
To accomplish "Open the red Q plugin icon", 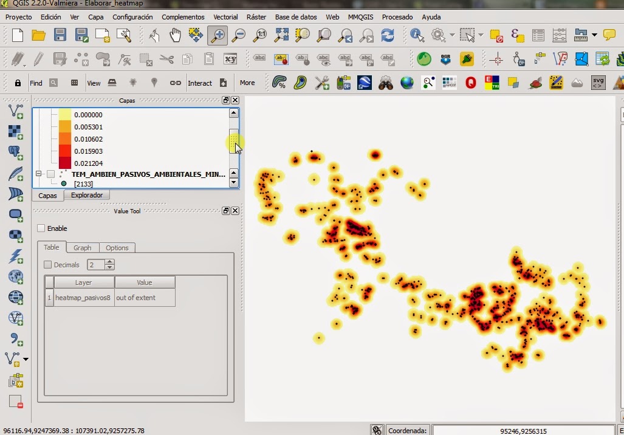I will click(x=471, y=83).
